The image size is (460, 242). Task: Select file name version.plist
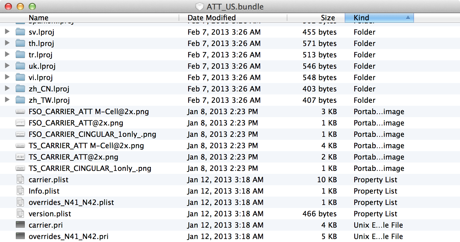click(50, 214)
